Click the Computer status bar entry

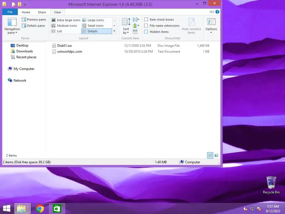click(x=190, y=162)
